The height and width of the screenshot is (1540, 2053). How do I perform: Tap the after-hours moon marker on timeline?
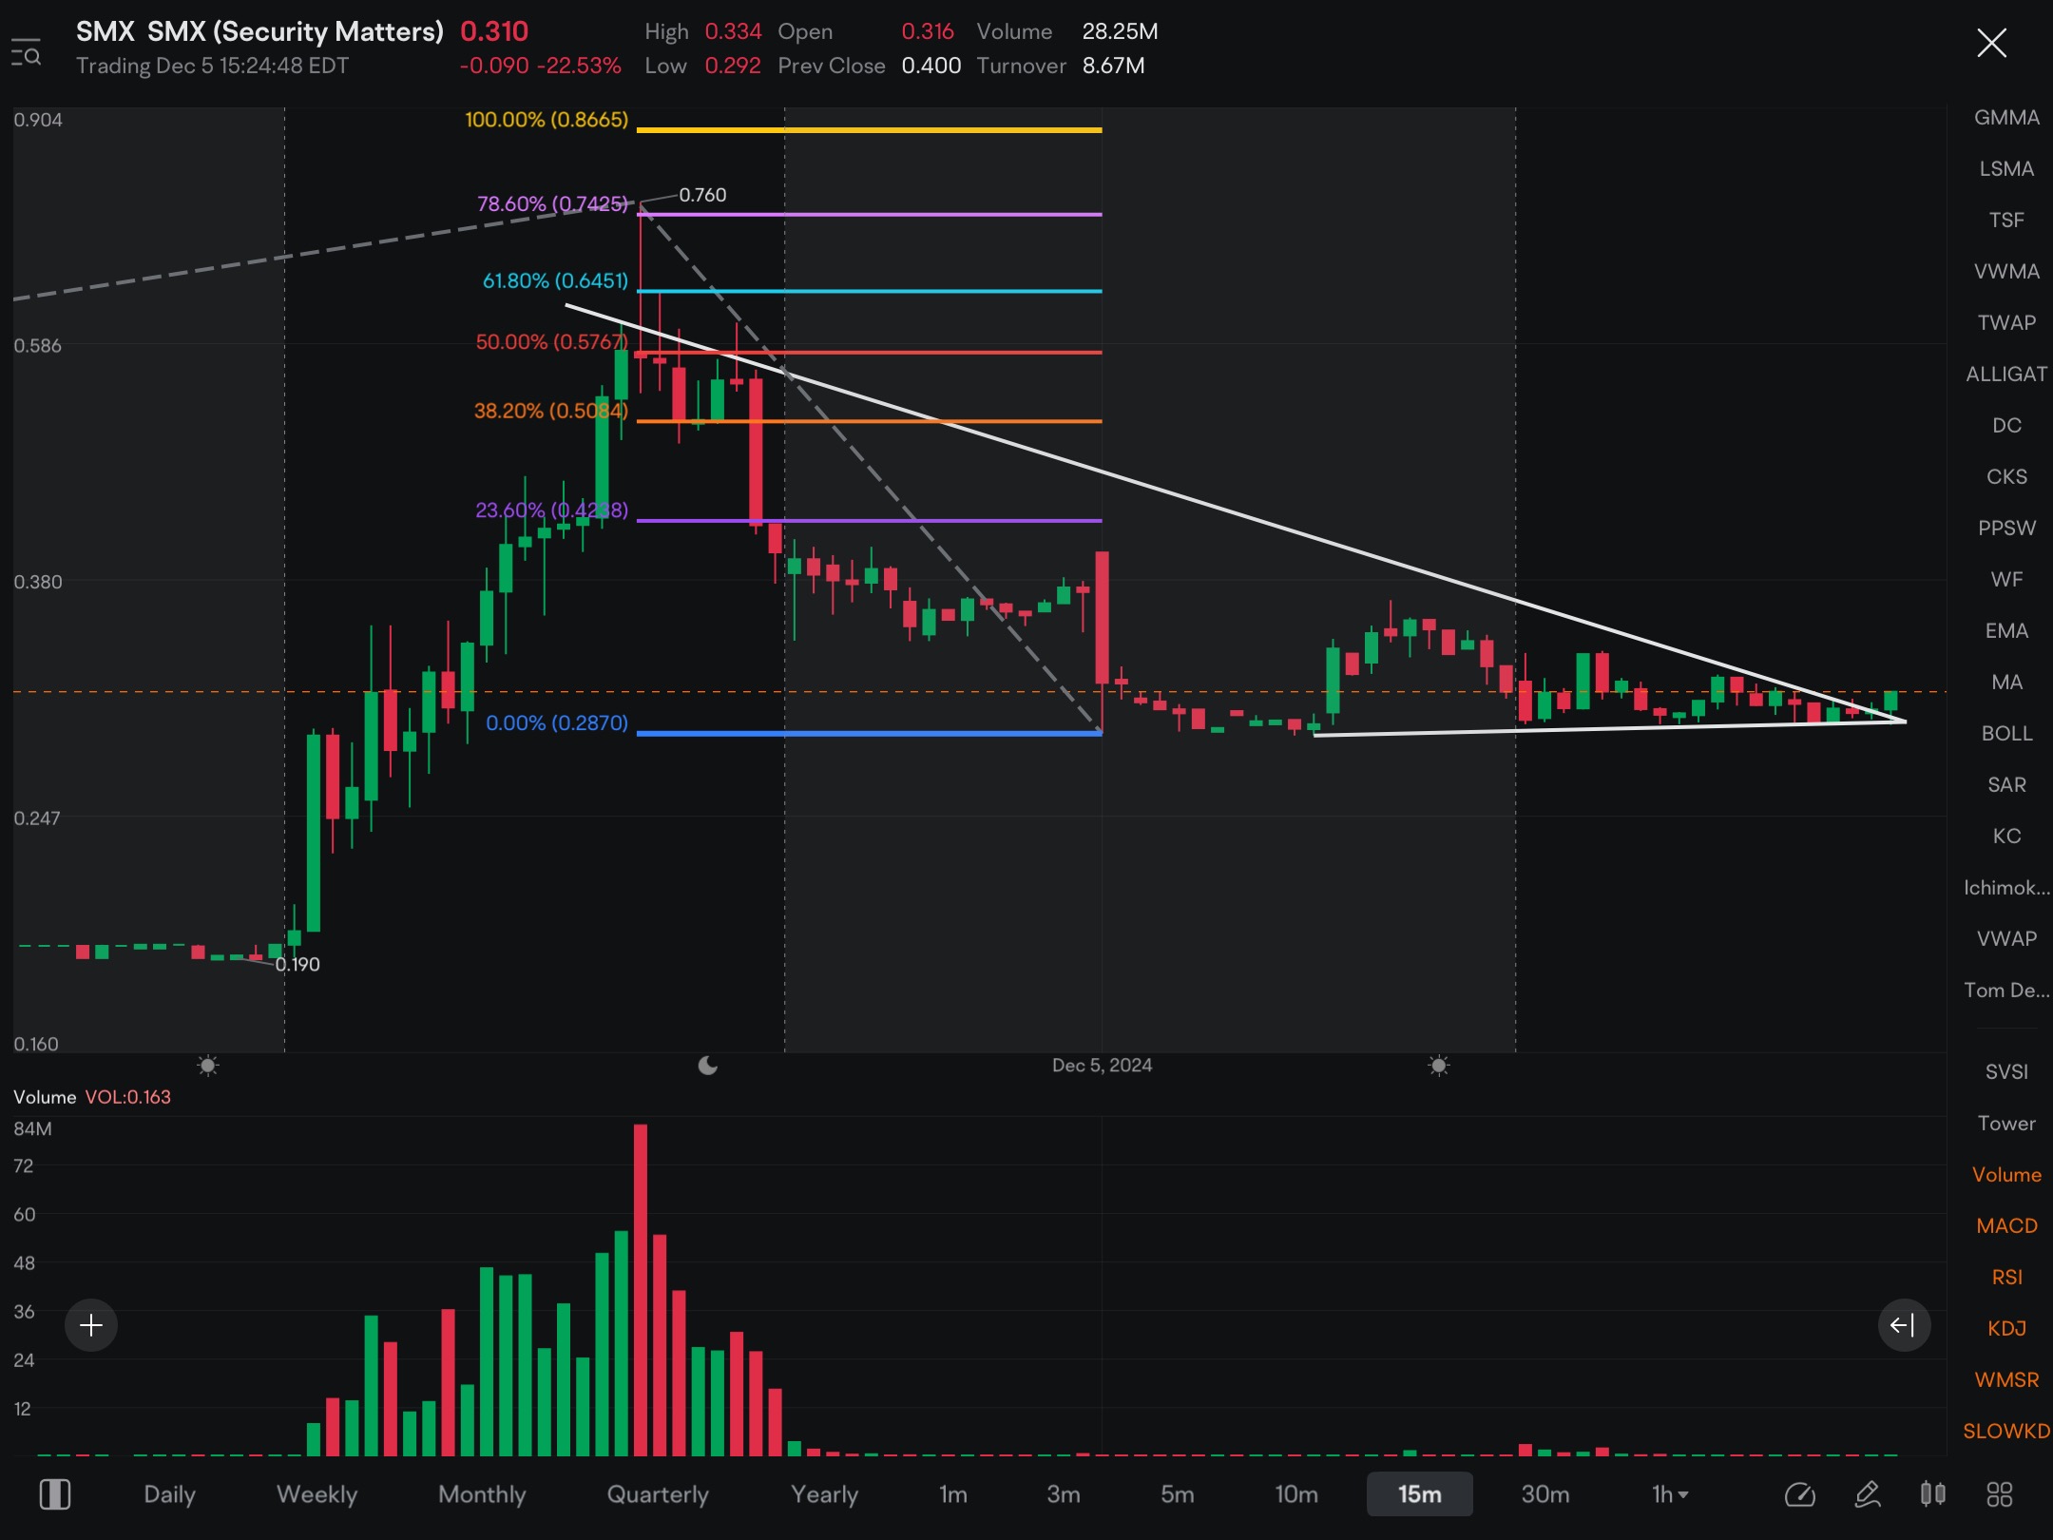click(x=708, y=1065)
